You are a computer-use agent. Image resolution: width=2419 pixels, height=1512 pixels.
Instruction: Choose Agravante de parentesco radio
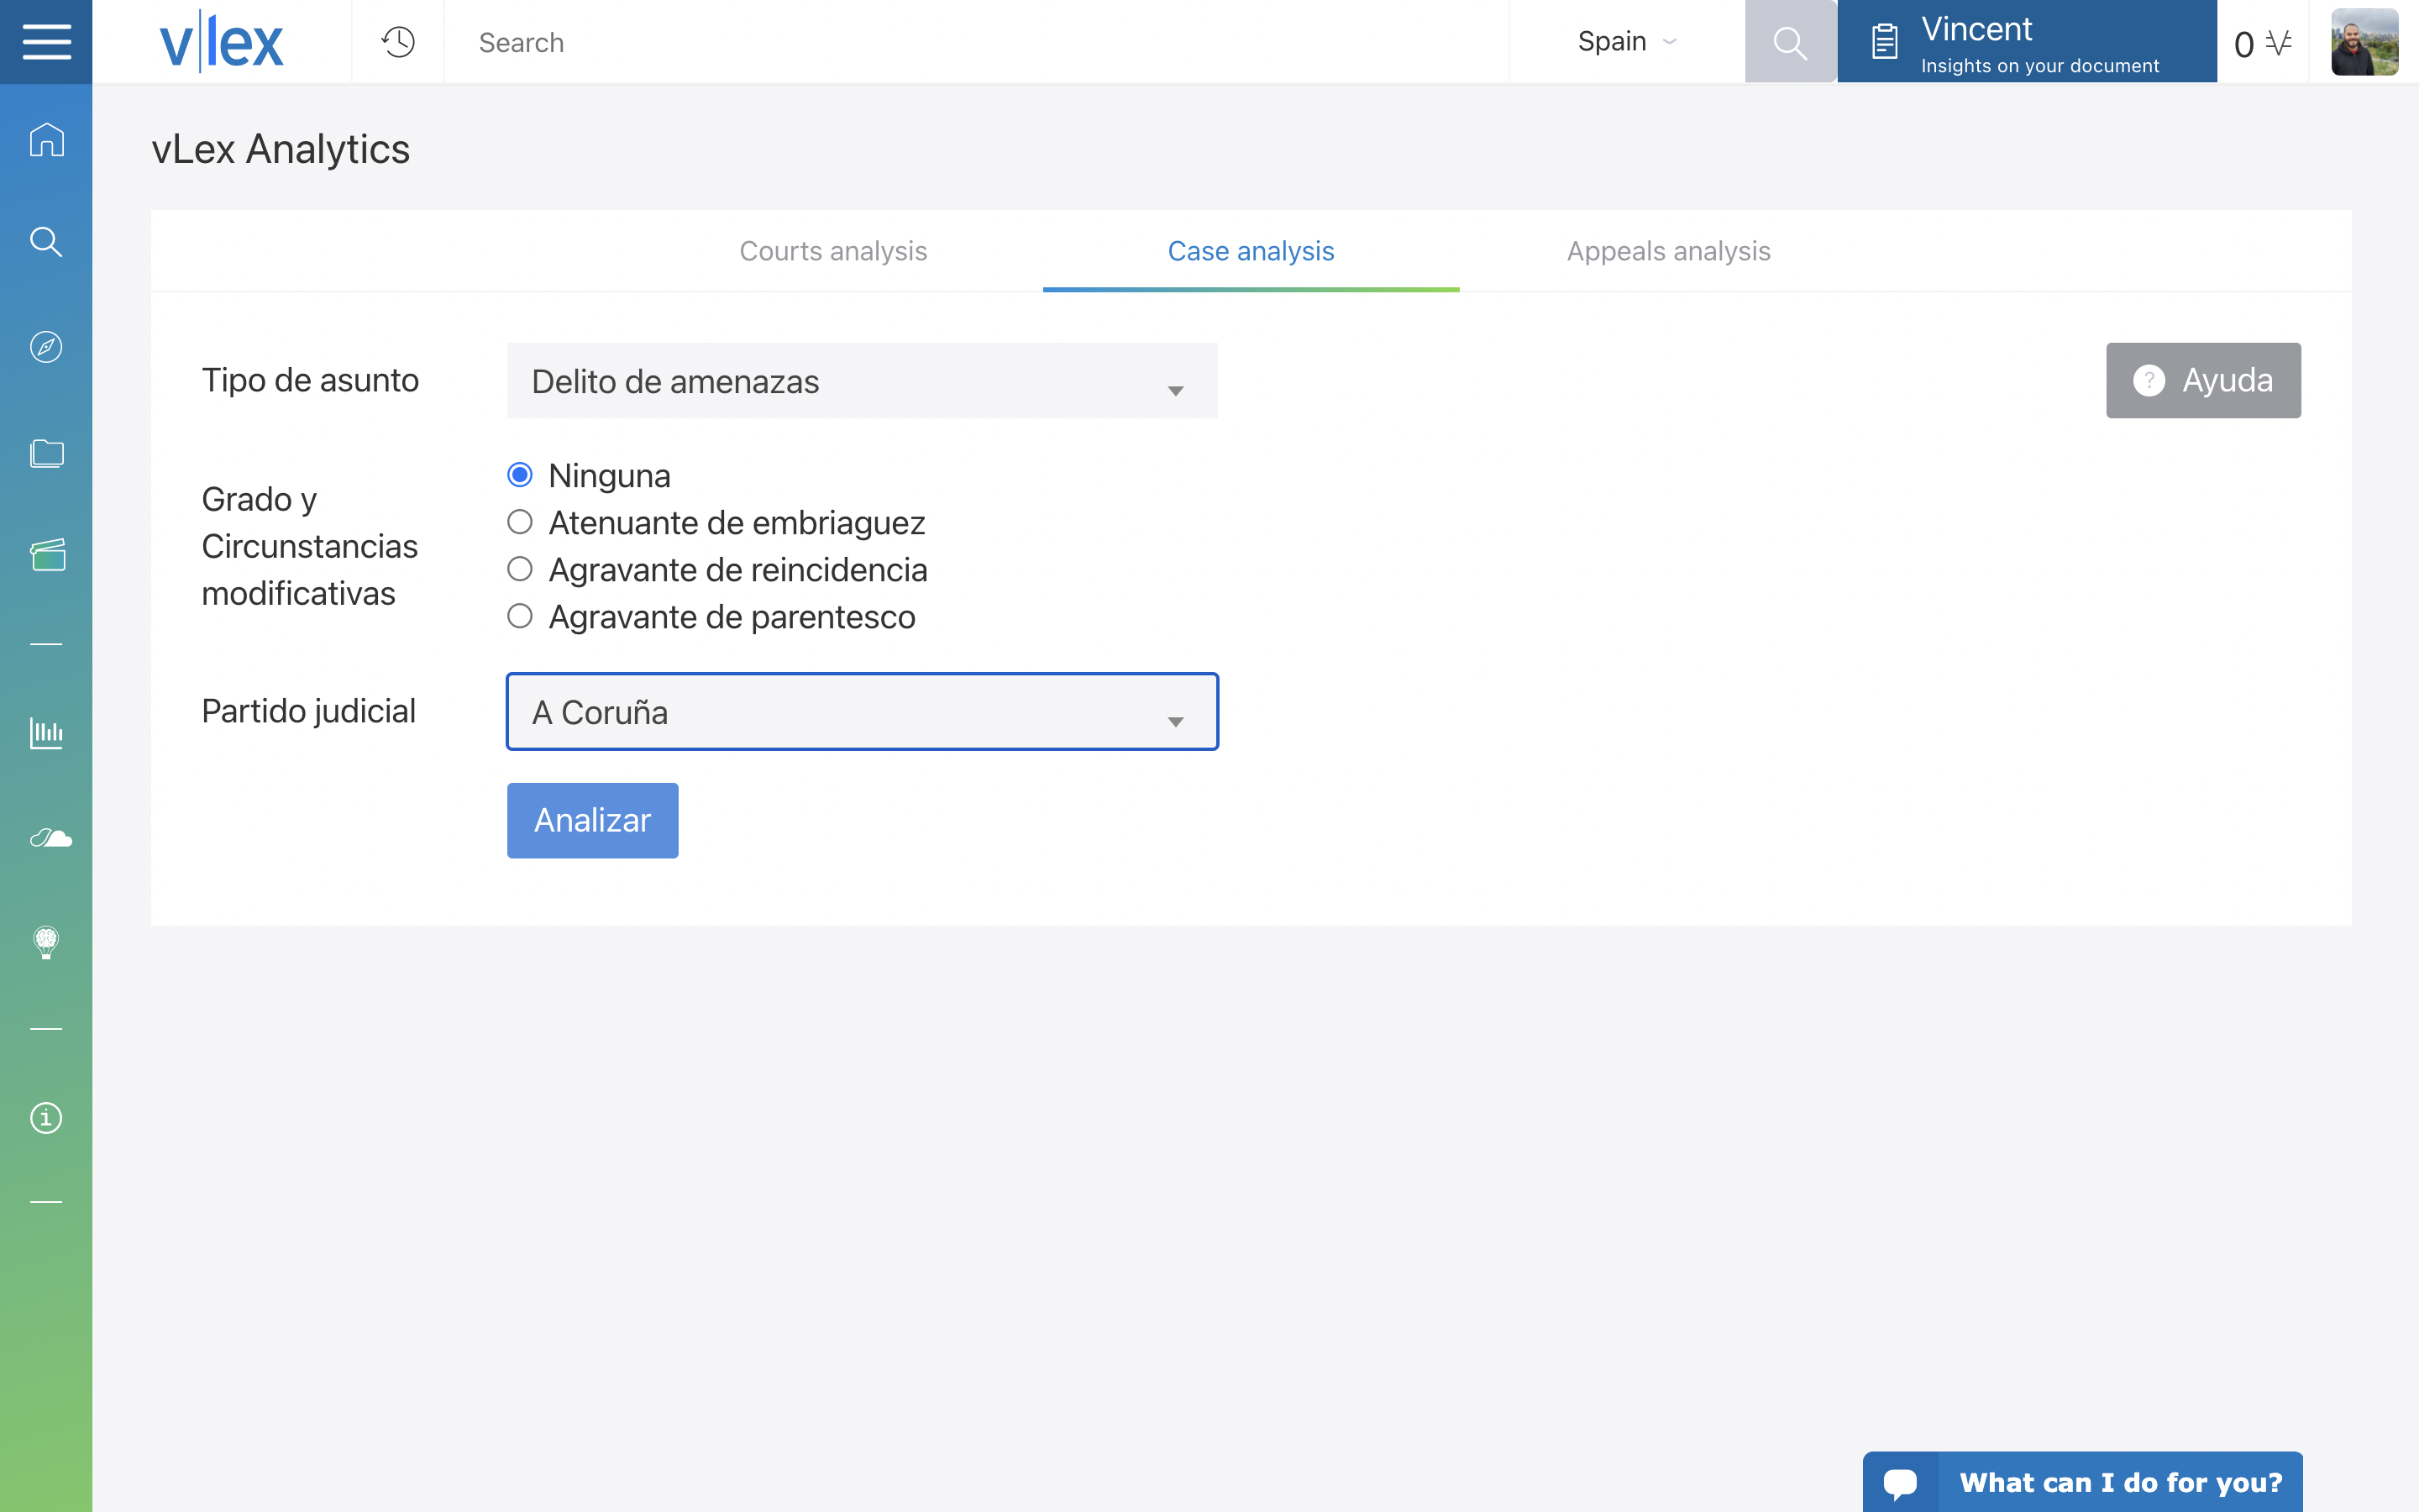tap(520, 616)
